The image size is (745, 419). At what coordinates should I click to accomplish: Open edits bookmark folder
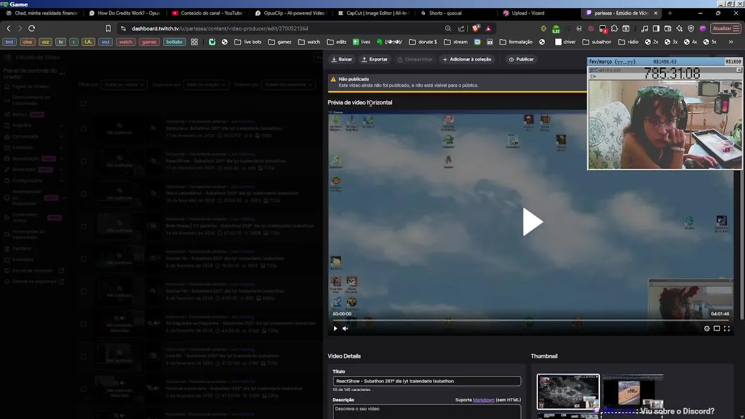pyautogui.click(x=337, y=42)
